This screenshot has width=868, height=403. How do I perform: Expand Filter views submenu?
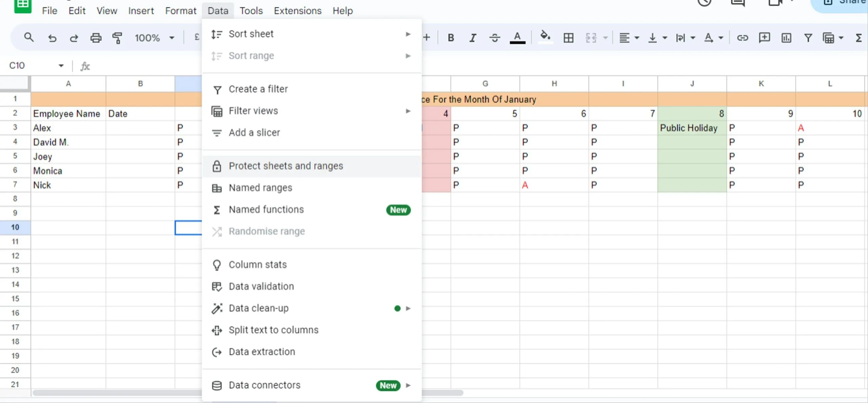pyautogui.click(x=312, y=111)
